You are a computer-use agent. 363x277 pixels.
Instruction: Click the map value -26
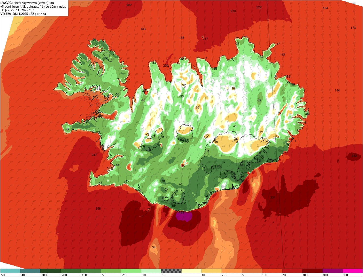235,126
